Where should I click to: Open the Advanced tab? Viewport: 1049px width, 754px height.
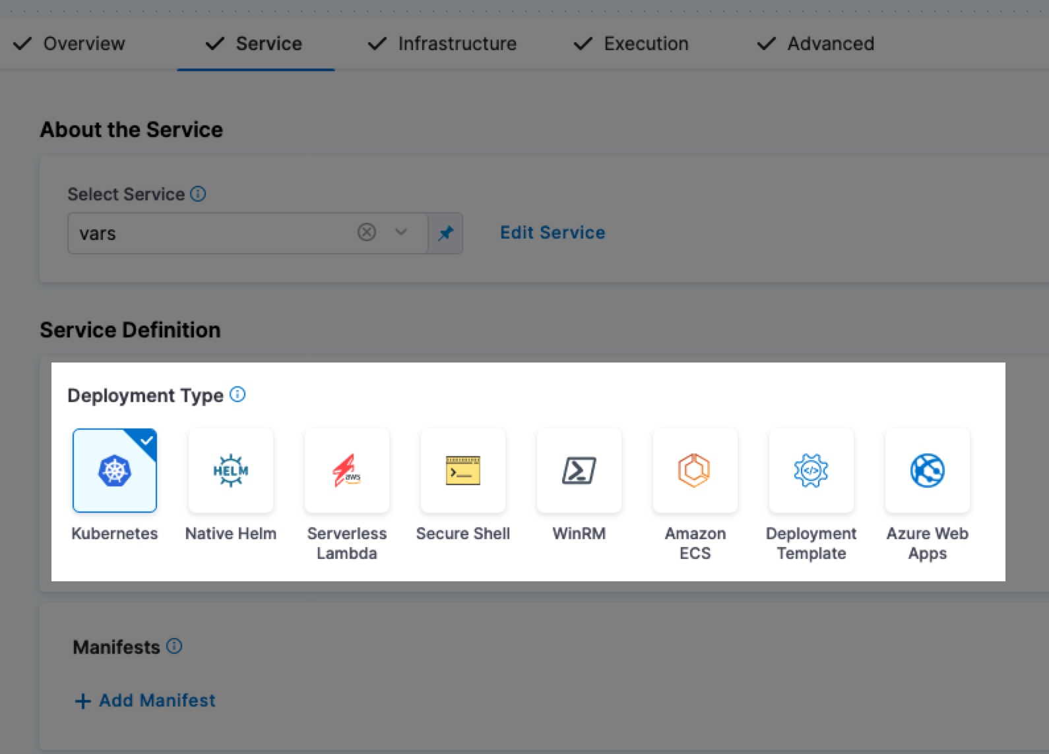coord(815,43)
